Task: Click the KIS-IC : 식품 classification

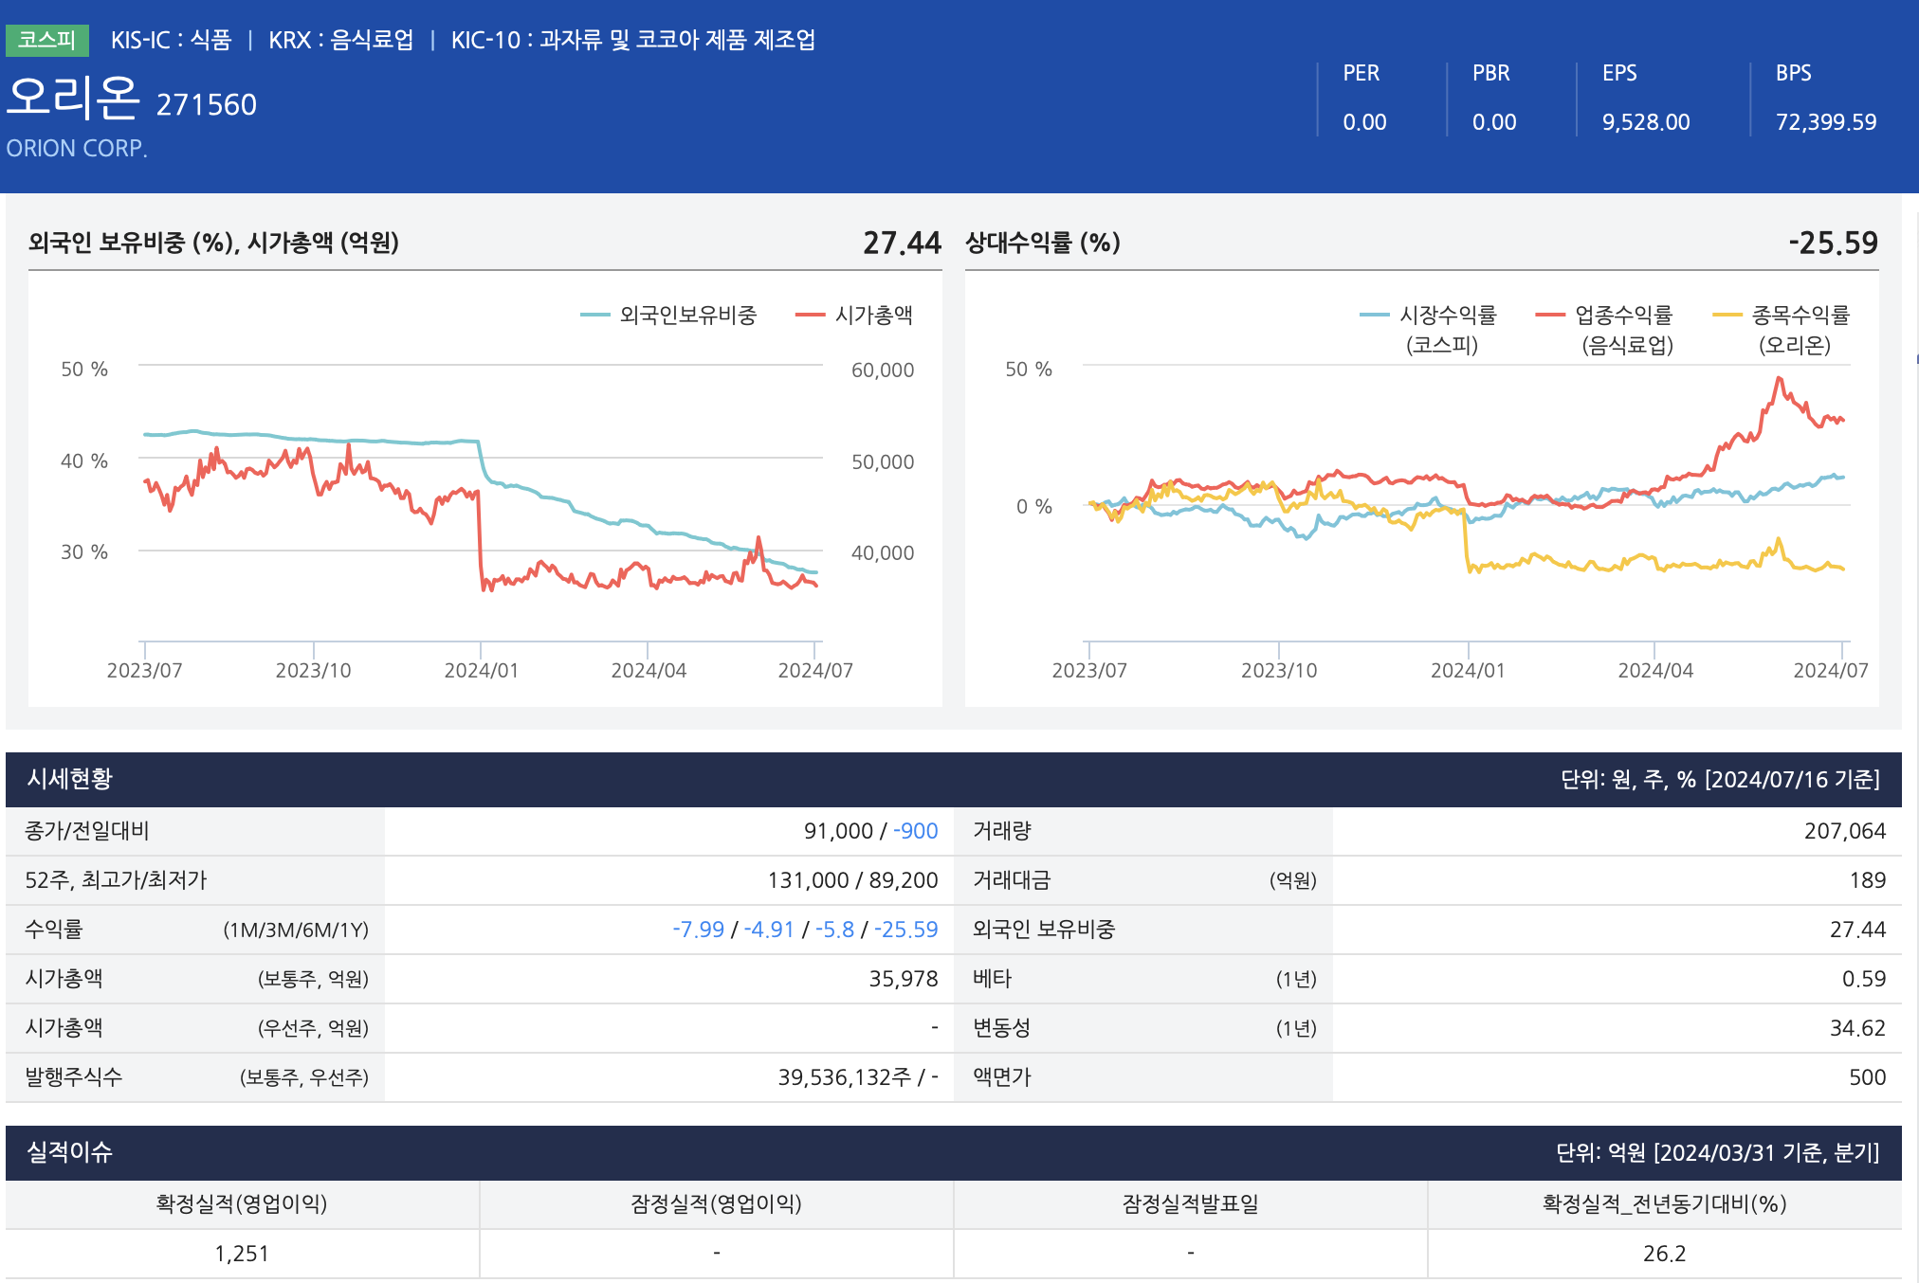Action: click(x=171, y=40)
